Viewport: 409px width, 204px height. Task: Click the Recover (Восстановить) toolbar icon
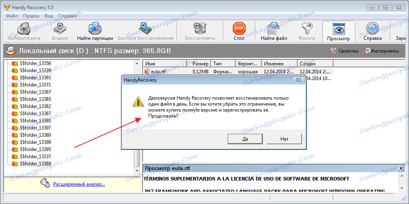coord(200,29)
